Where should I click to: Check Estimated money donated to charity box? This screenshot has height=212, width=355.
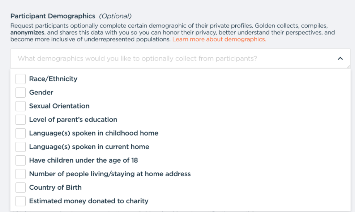tap(21, 201)
